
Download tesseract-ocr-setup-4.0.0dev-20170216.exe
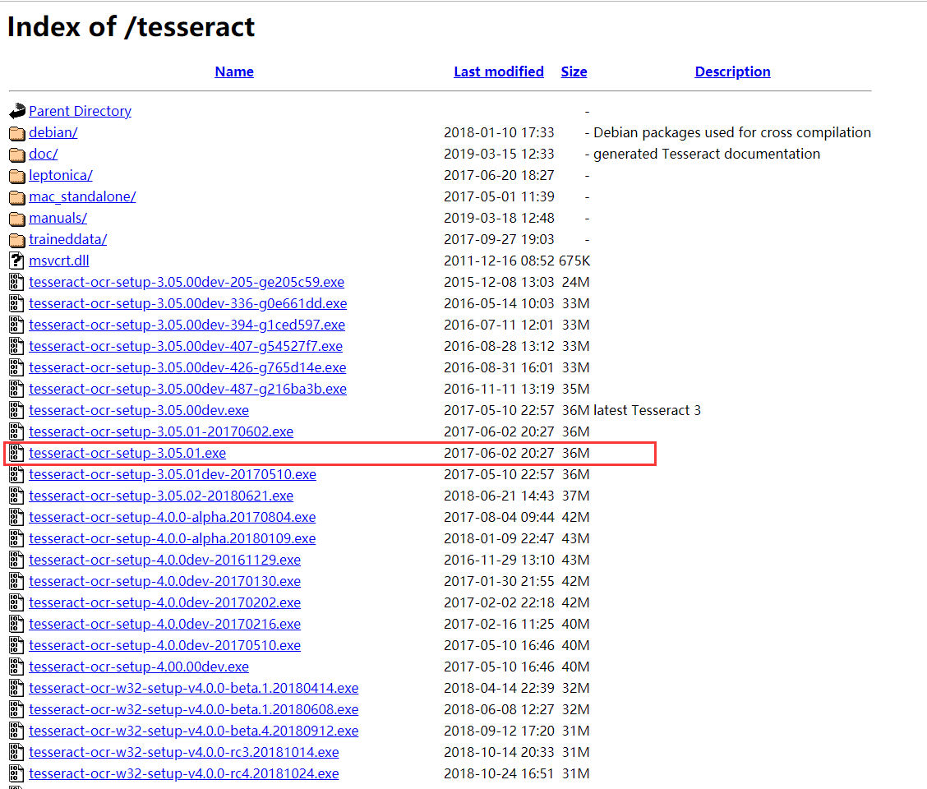165,624
